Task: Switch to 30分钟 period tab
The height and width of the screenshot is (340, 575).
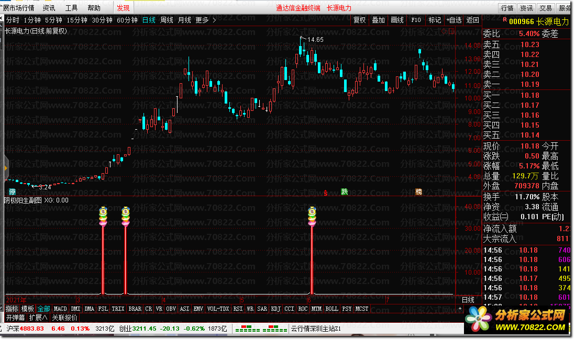Action: click(x=102, y=20)
